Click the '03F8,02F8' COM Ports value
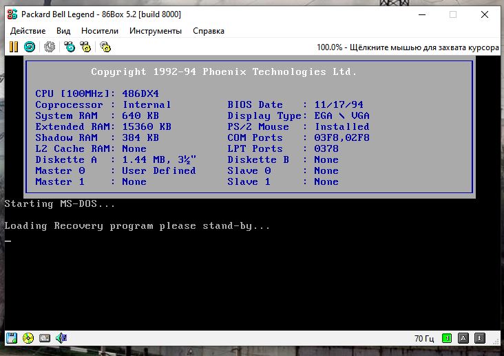This screenshot has width=504, height=356. click(x=342, y=137)
